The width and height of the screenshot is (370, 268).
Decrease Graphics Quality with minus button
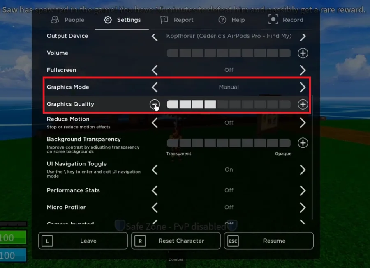155,104
